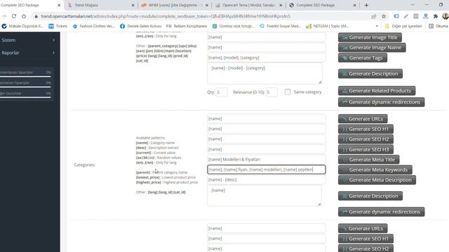Open the new tab plus button
449x252 pixels.
point(366,5)
